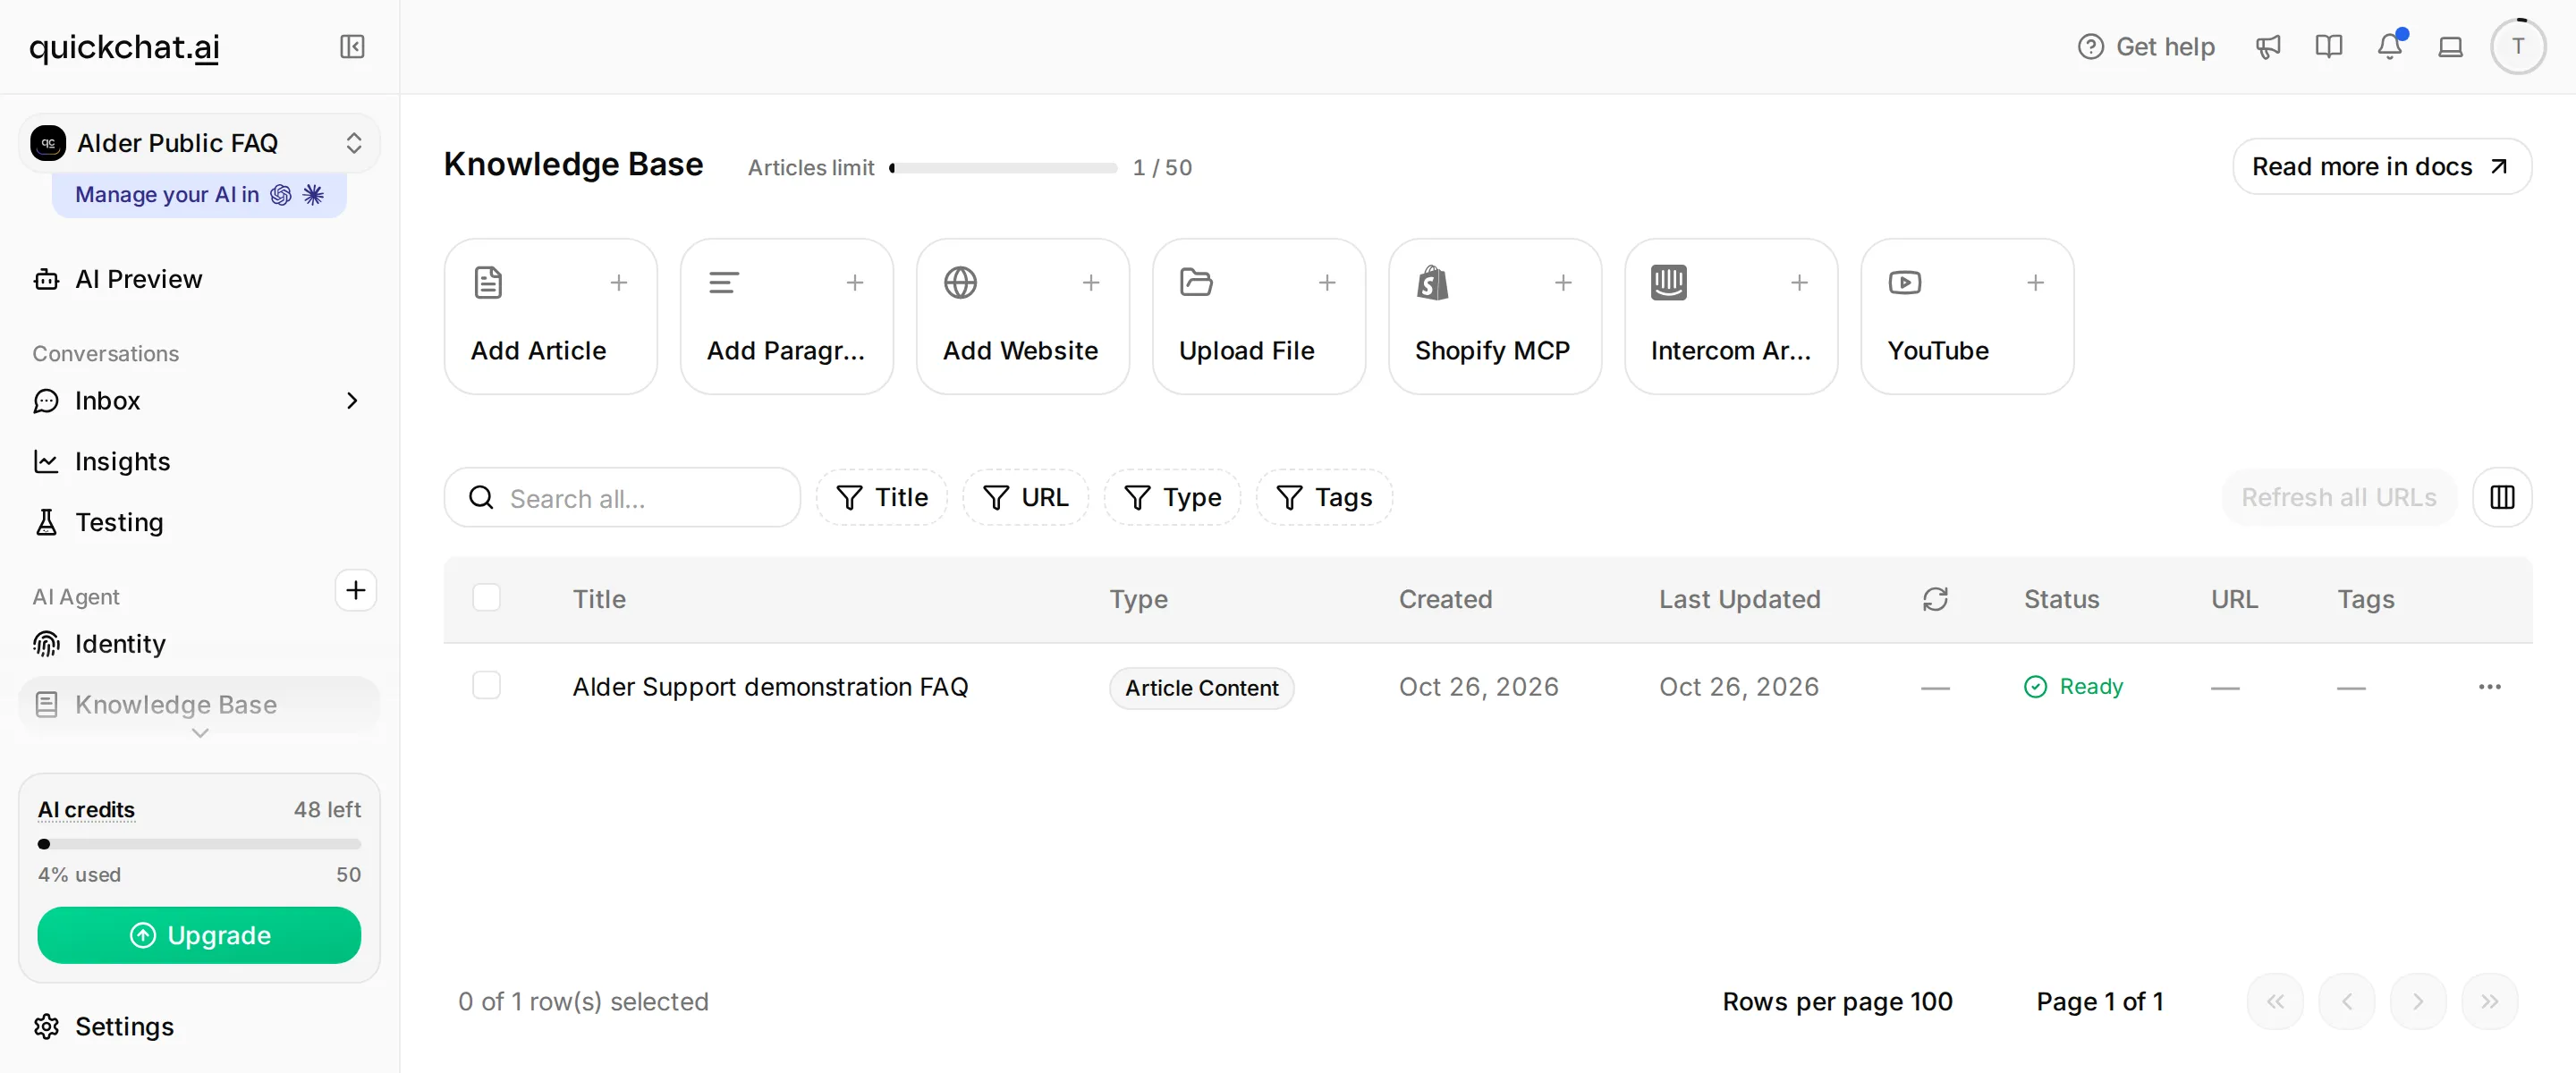
Task: Click the Articles limit progress bar
Action: coord(1003,168)
